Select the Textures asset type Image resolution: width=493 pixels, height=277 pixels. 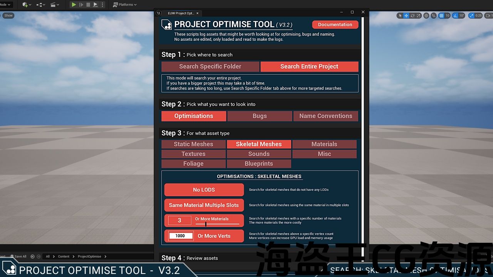coord(193,154)
